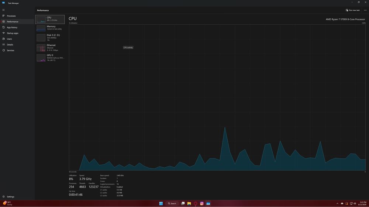Expand the system tray hidden icons chevron
Image resolution: width=369 pixels, height=207 pixels.
[x=337, y=203]
